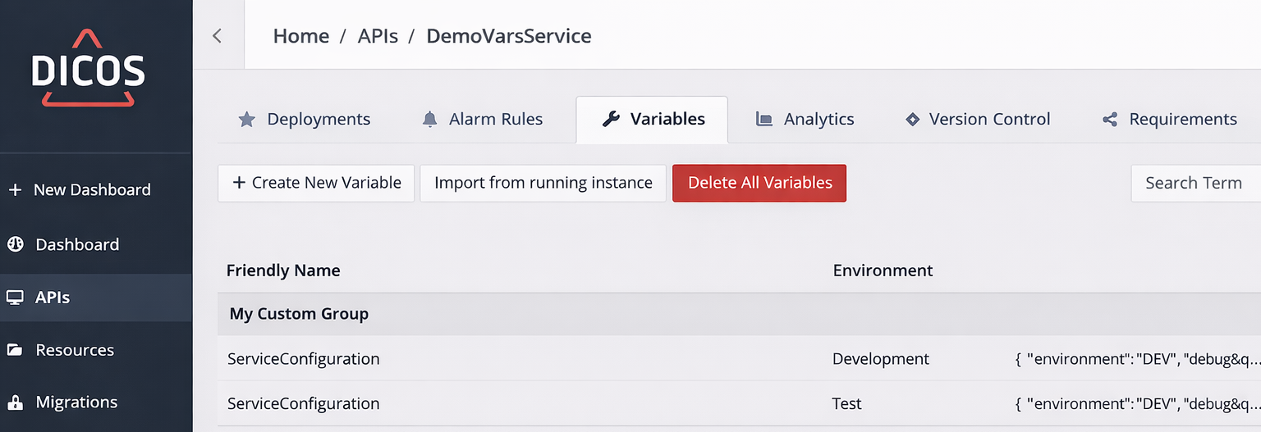Click the wrench icon on Variables tab
The width and height of the screenshot is (1261, 432).
click(610, 120)
